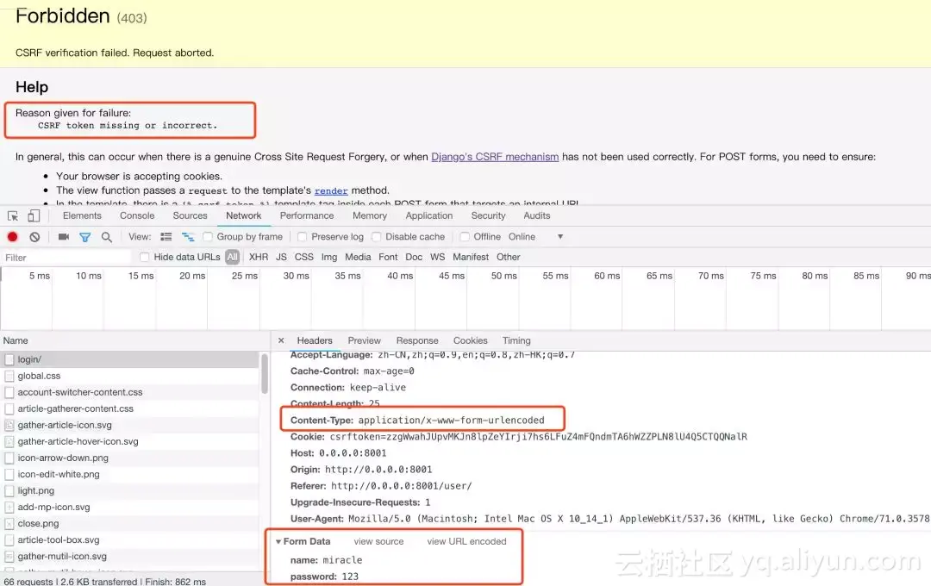Tick the Offline checkbox
The width and height of the screenshot is (931, 586).
(465, 237)
